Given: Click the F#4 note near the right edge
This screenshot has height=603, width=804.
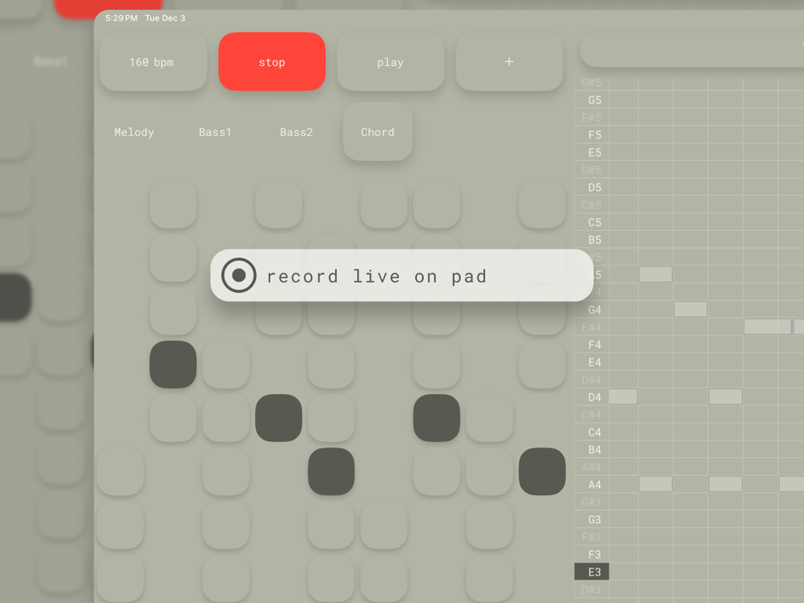Looking at the screenshot, I should tap(766, 327).
